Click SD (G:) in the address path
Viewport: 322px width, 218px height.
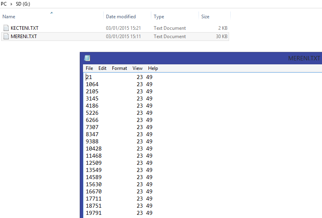tap(24, 4)
